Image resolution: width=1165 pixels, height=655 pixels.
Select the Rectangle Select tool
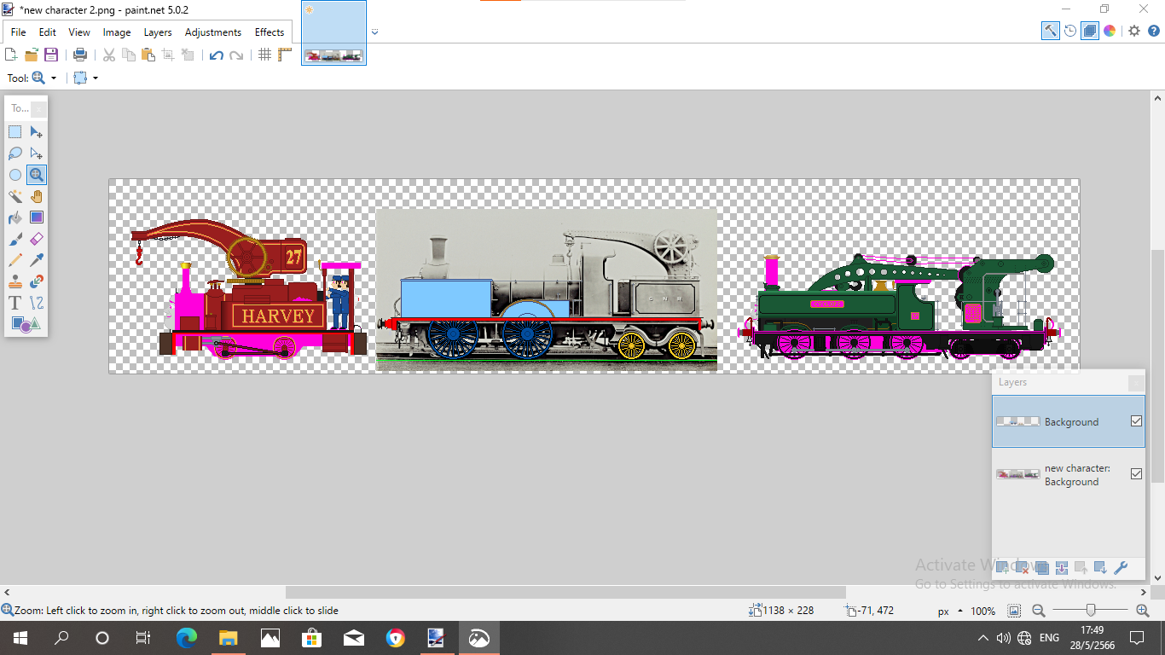pos(15,131)
